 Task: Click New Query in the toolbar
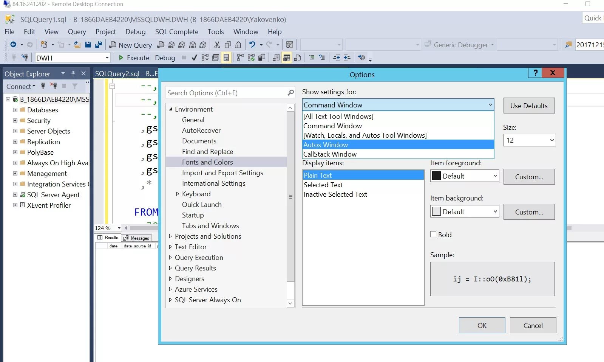click(131, 45)
